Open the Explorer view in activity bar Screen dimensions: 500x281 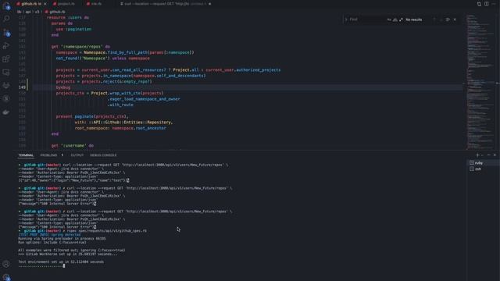(x=6, y=5)
